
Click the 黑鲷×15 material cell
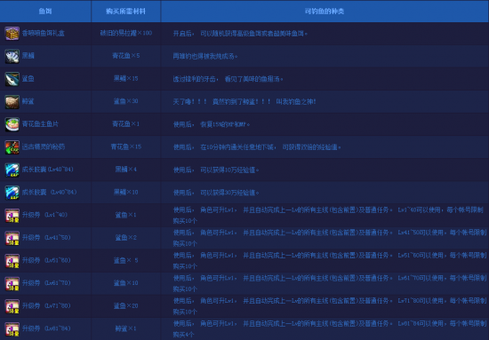126,79
